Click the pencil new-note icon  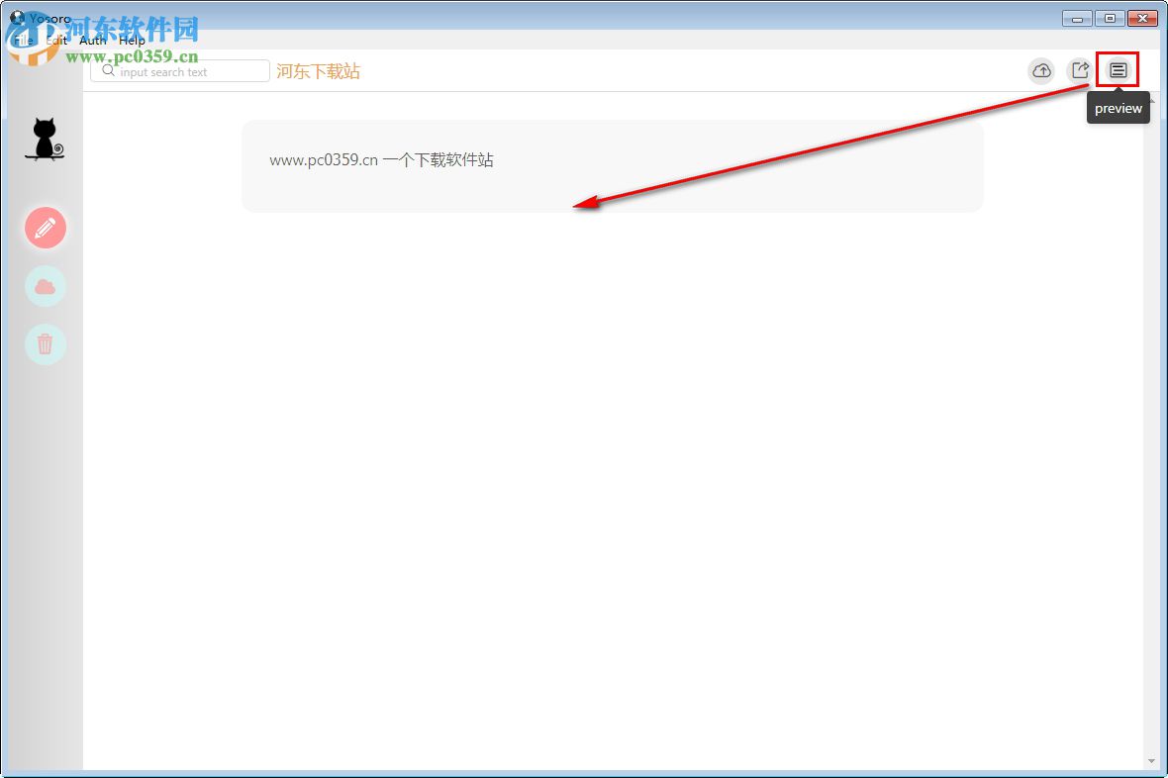46,228
